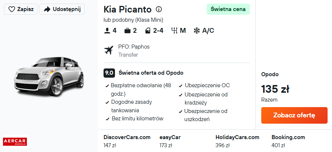
Task: Click the share arrow icon on Udostępnij
Action: [x=47, y=9]
